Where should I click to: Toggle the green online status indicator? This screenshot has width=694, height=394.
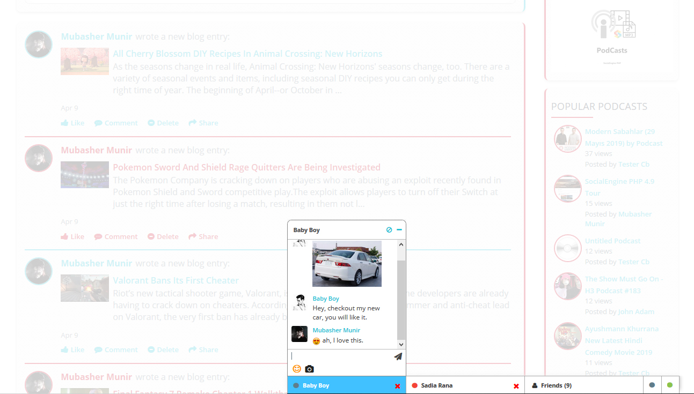[669, 385]
